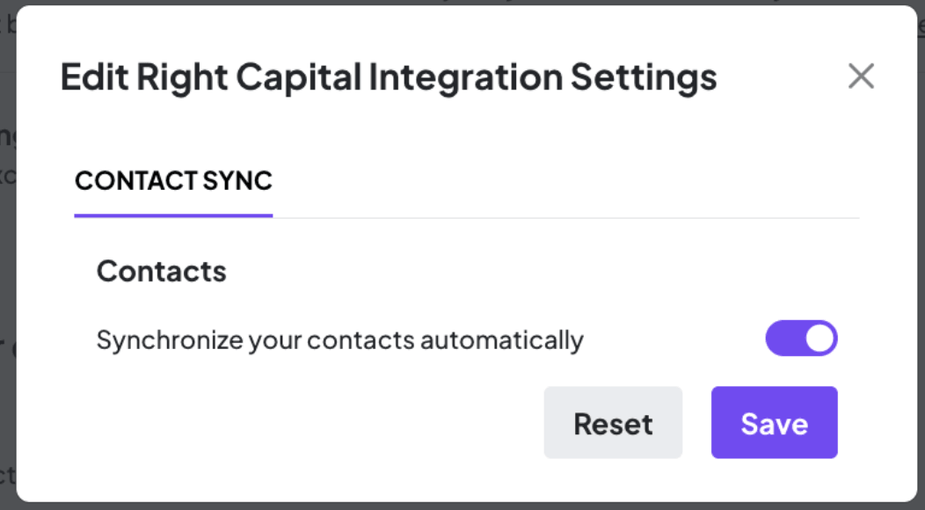Turn off the Contacts auto-sync switch
The image size is (925, 510).
801,339
